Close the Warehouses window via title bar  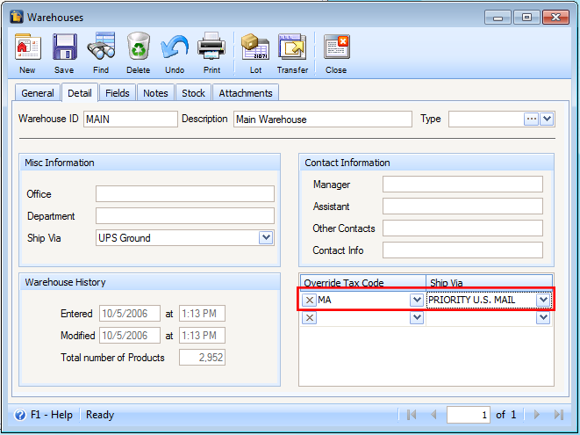555,17
